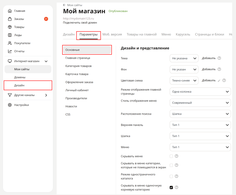Switch to the Дизайн tab at top
The width and height of the screenshot is (236, 195).
coord(69,34)
